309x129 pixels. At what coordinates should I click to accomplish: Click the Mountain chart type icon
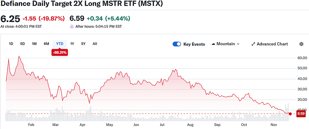[x=213, y=44]
